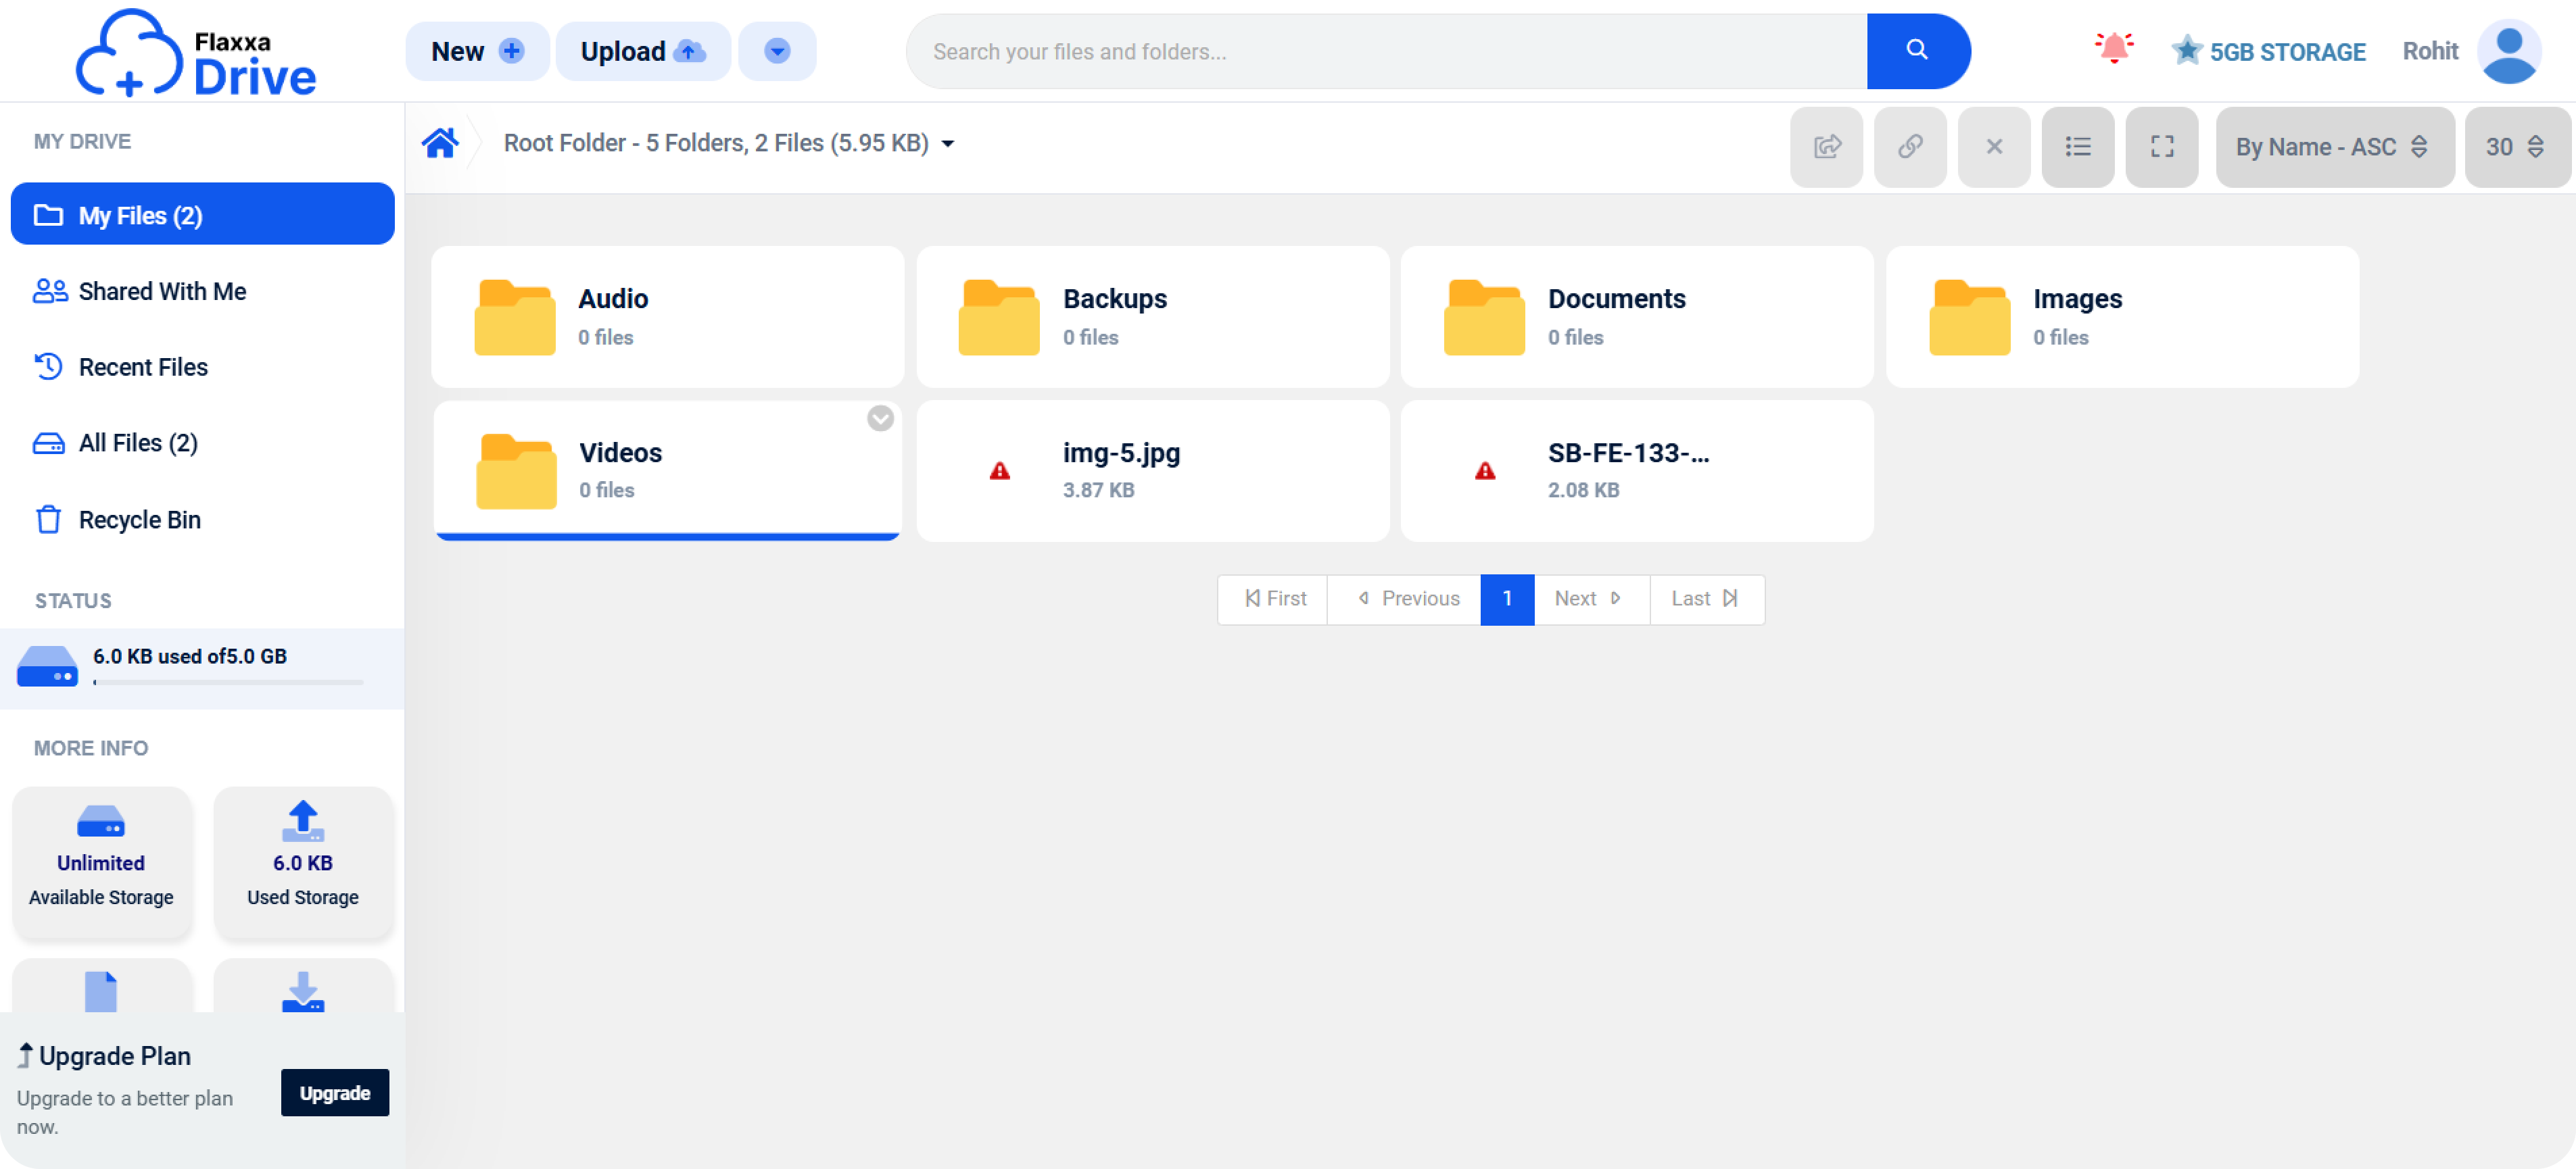2576x1169 pixels.
Task: Click the New button
Action: pos(476,51)
